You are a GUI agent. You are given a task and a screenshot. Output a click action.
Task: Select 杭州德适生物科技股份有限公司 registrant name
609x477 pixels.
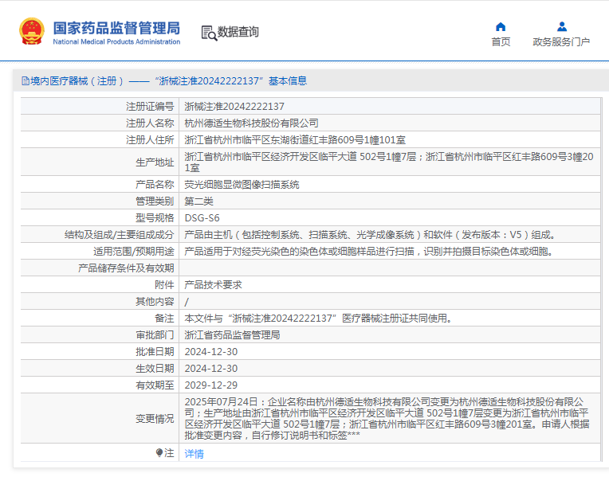pos(251,123)
